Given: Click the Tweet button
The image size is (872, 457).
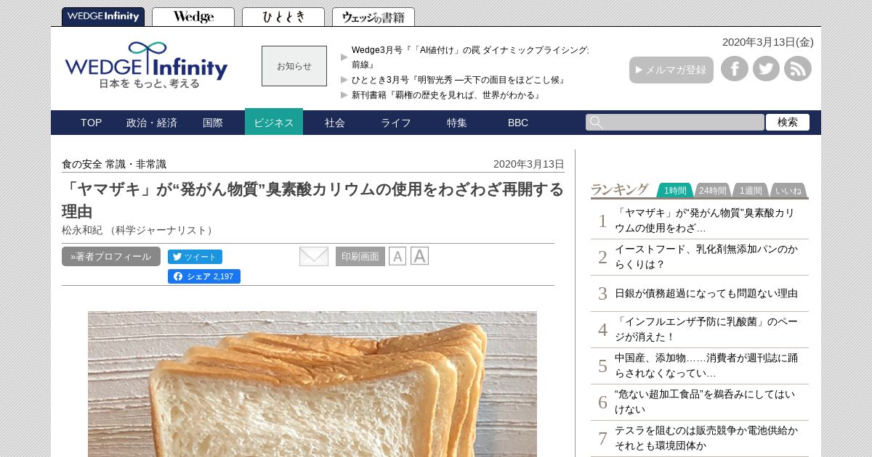Looking at the screenshot, I should tap(195, 257).
